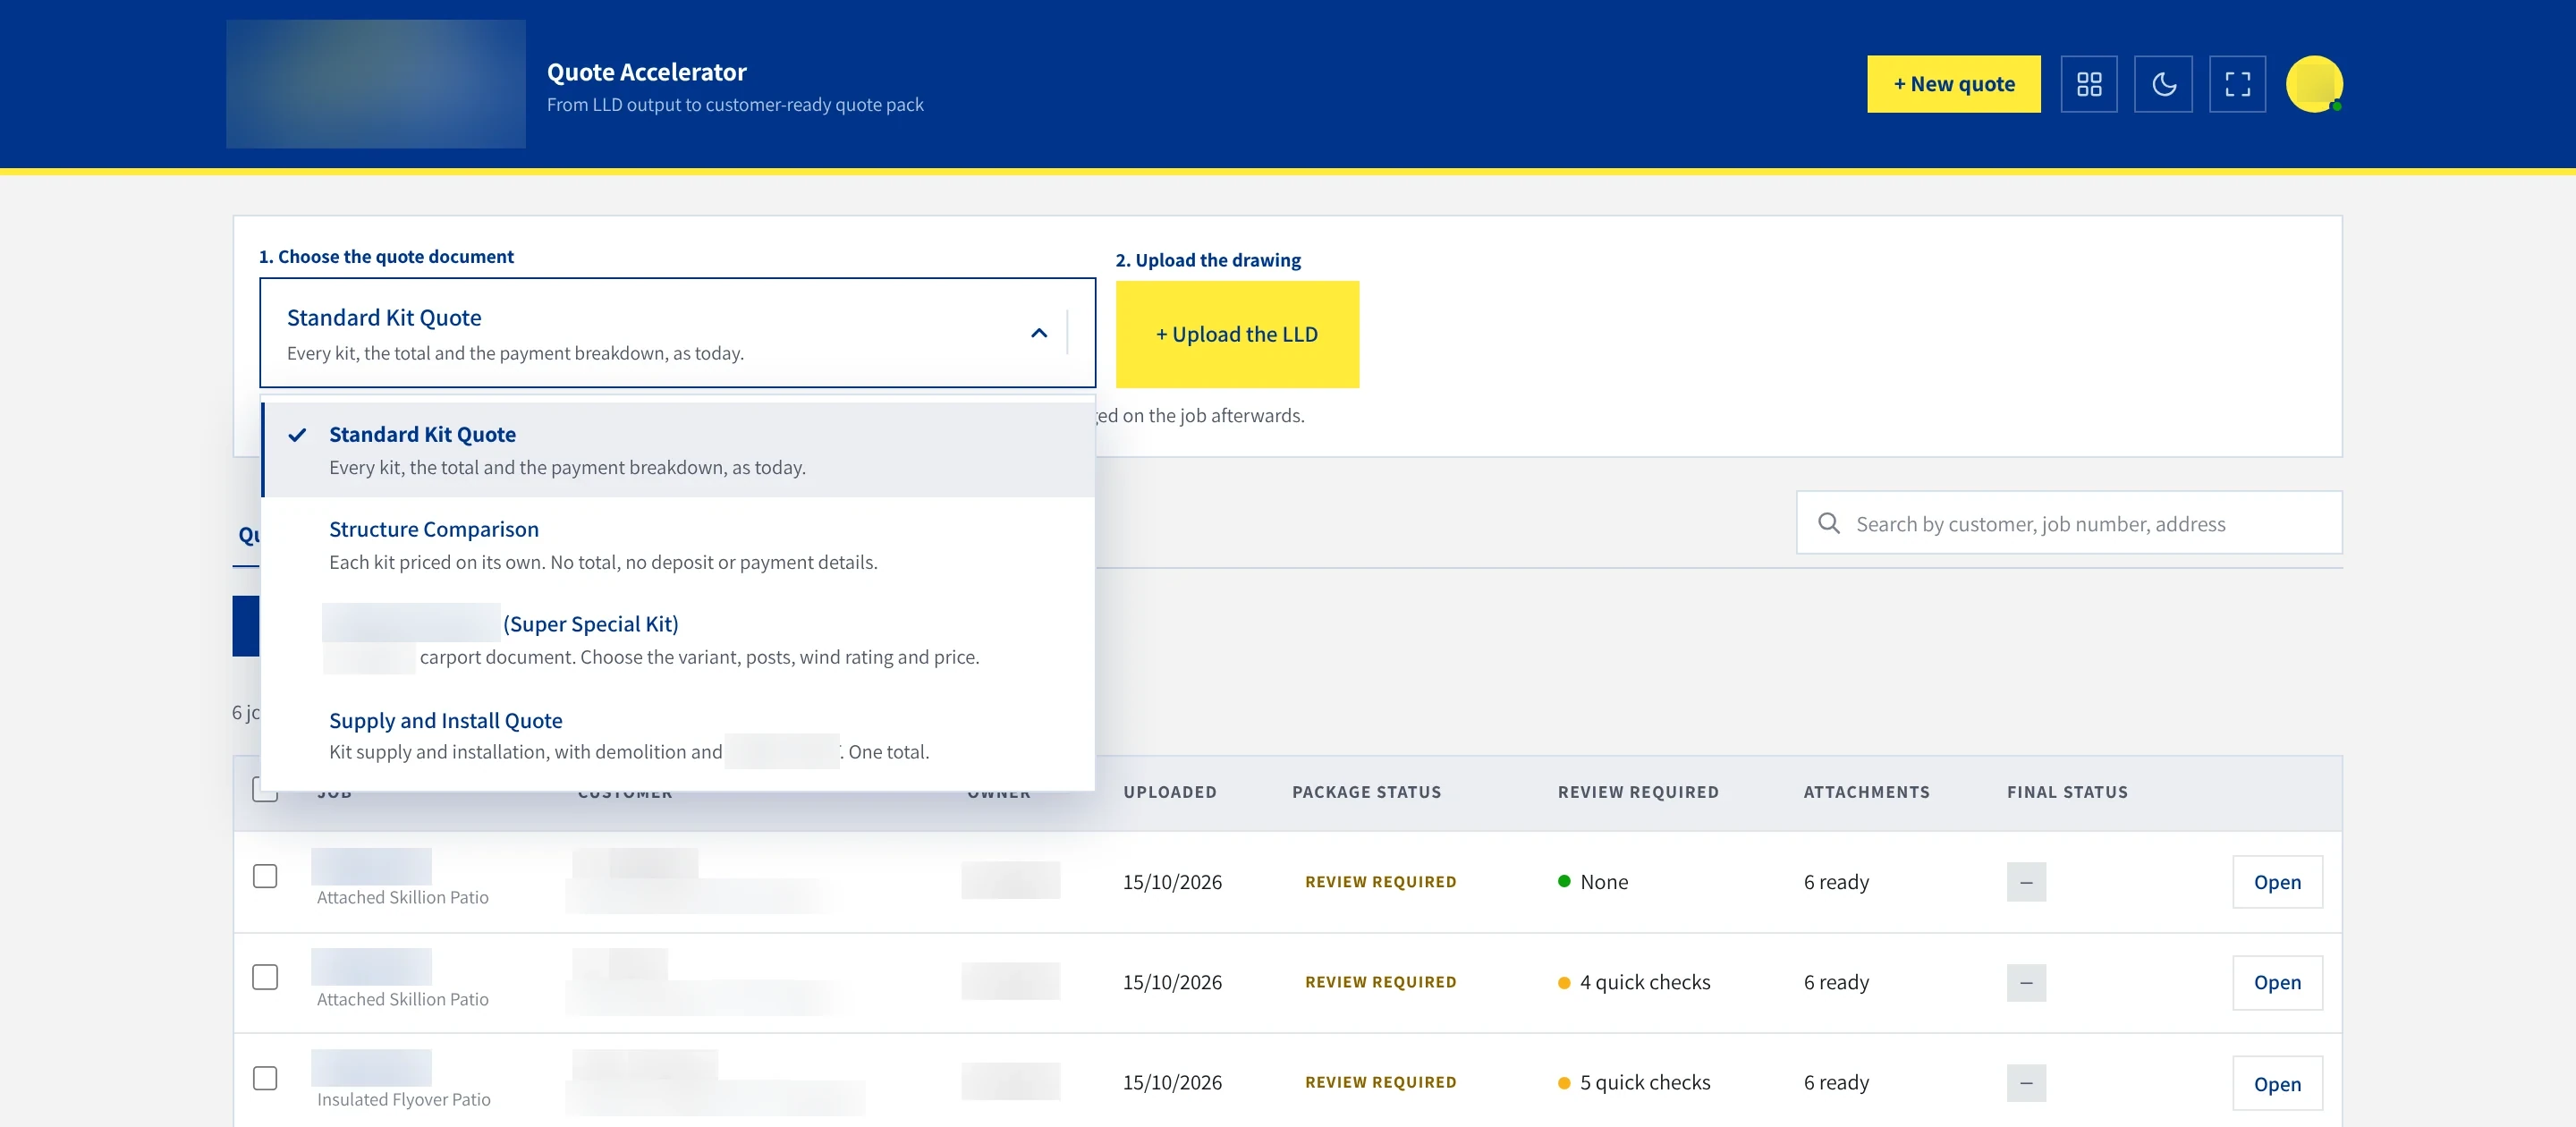The width and height of the screenshot is (2576, 1127).
Task: Open the job with 4 quick checks
Action: pyautogui.click(x=2277, y=982)
